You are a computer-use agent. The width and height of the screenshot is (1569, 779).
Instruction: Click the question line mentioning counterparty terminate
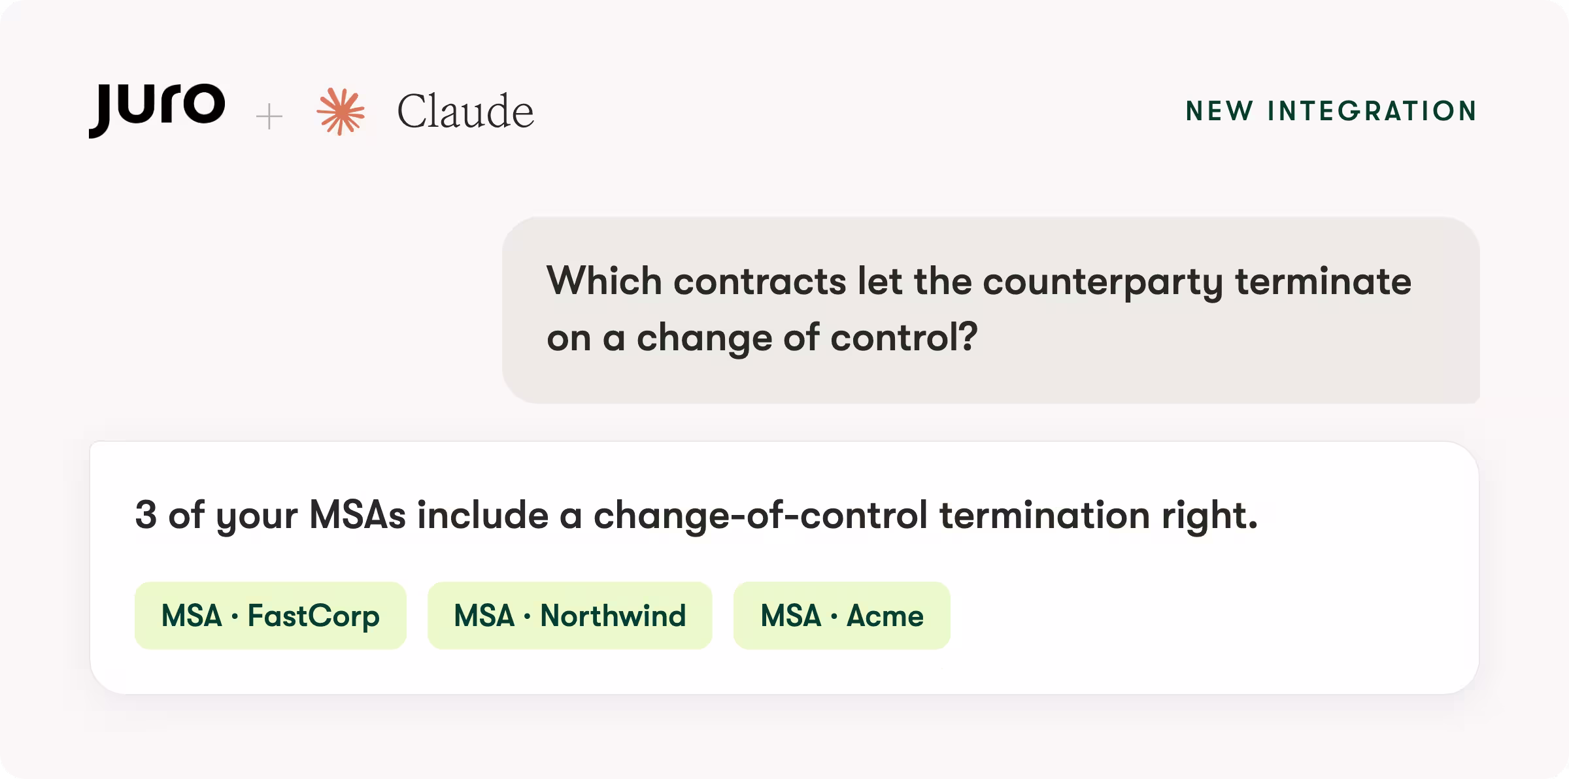point(979,282)
